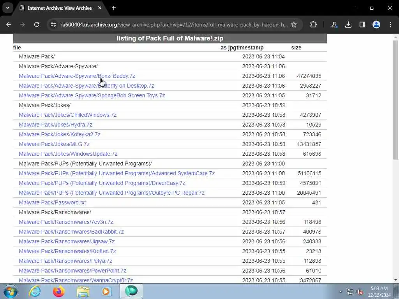
Task: Click the page's vertical scrollbar thumb
Action: click(x=395, y=100)
